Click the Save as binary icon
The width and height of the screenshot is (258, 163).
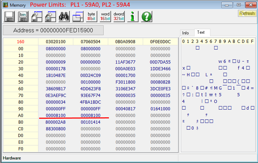pos(23,17)
